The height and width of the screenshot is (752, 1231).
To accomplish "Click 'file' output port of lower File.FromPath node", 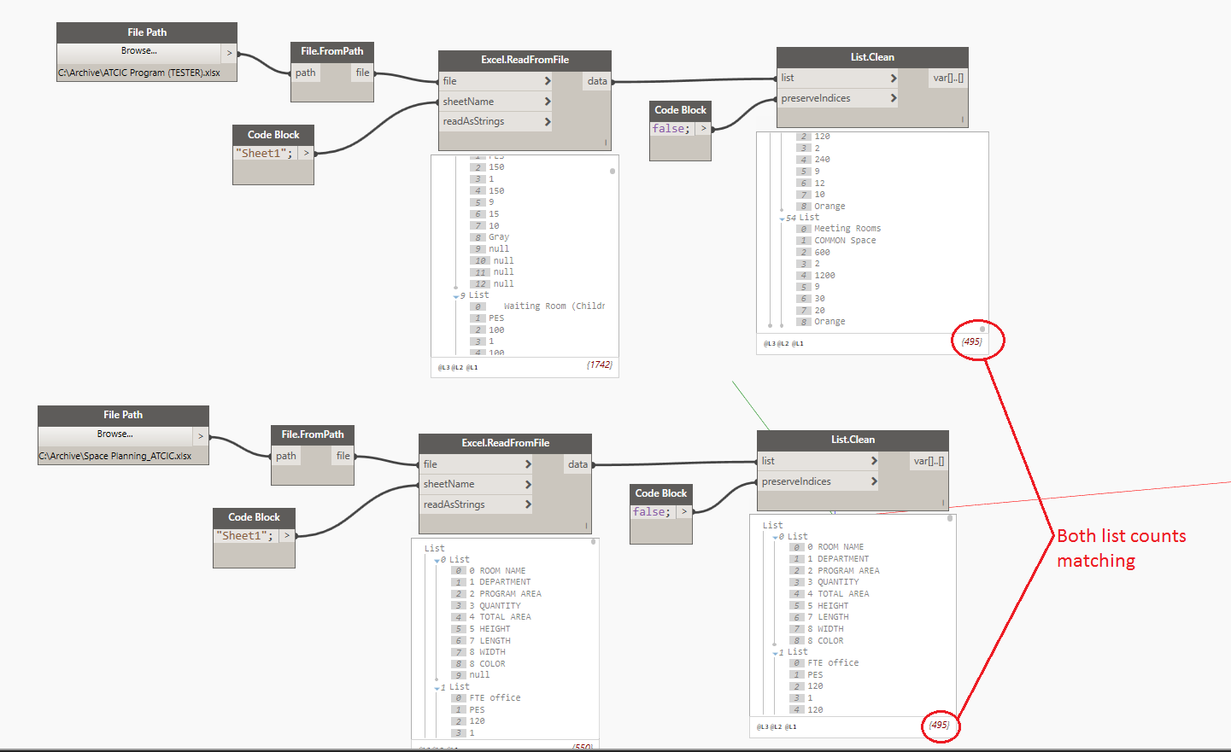I will click(x=343, y=456).
